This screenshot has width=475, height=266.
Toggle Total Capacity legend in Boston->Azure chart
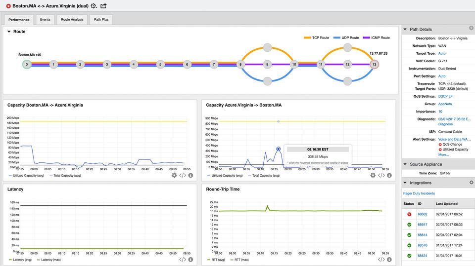[65, 176]
